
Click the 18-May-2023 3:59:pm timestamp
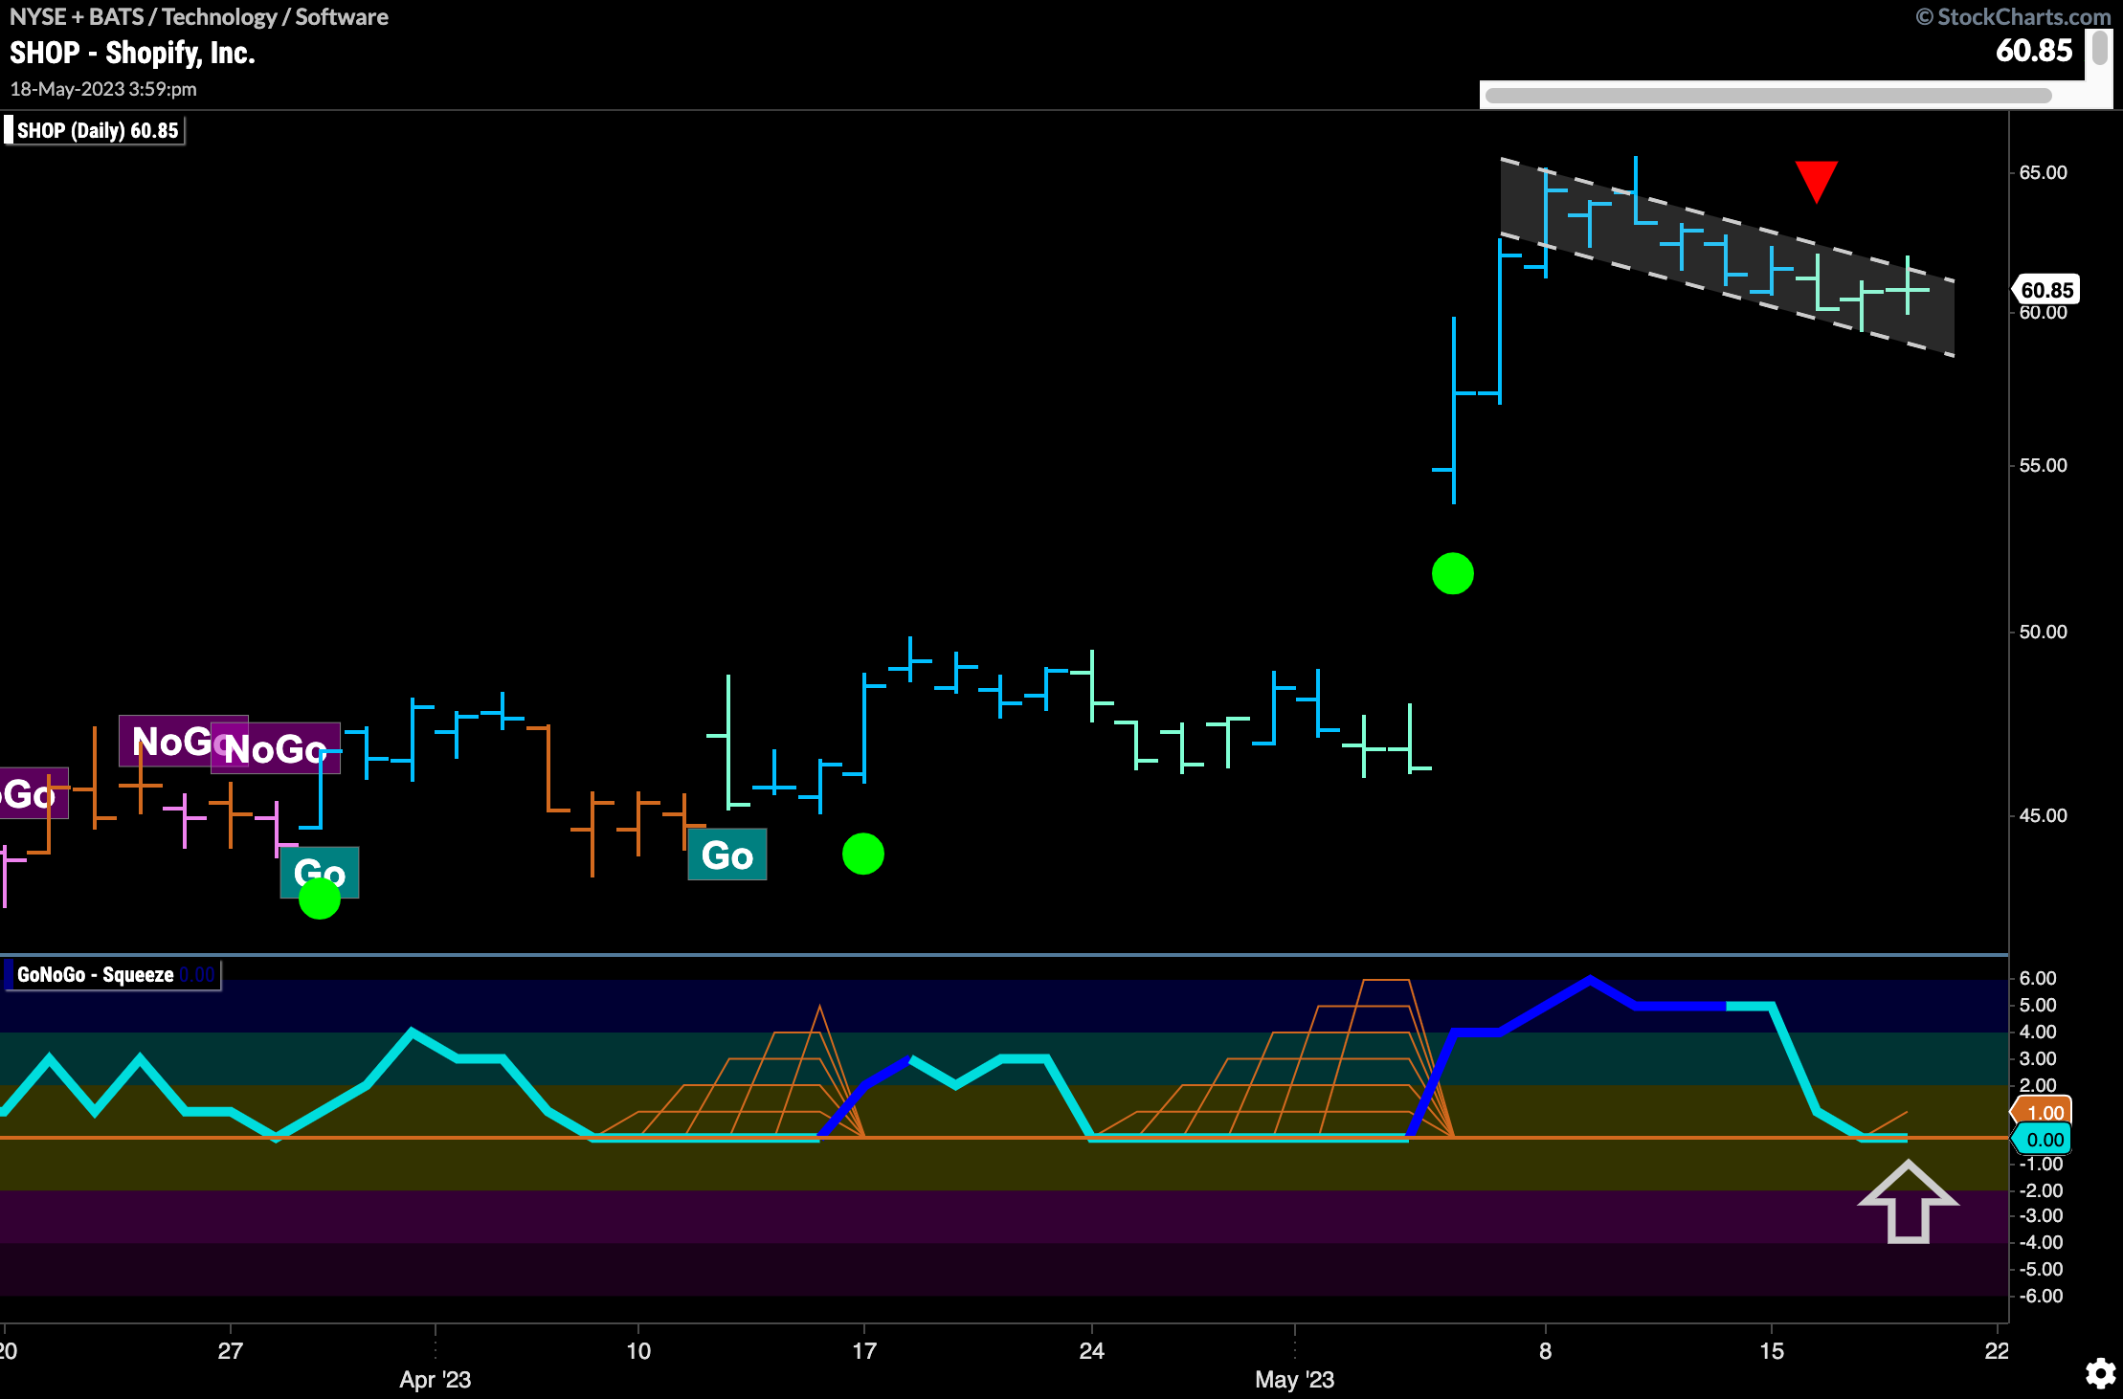(x=103, y=89)
